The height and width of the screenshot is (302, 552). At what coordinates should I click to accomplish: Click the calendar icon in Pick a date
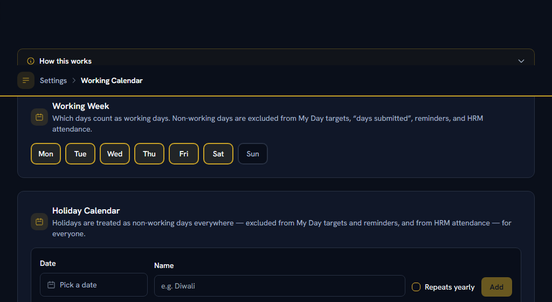[51, 285]
